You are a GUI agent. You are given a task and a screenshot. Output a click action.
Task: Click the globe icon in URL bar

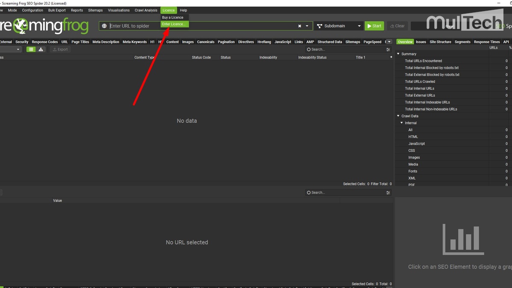pyautogui.click(x=104, y=26)
